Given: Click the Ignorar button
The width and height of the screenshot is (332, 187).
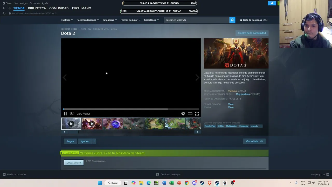Looking at the screenshot, I should [85, 141].
